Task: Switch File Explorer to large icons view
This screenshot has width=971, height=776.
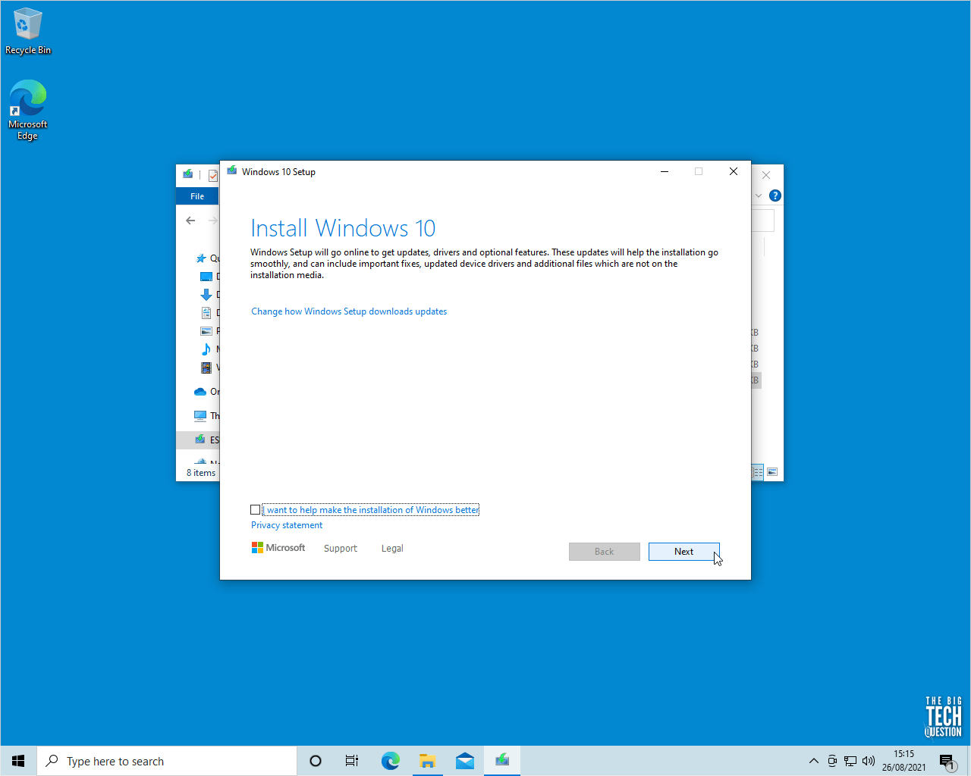Action: tap(772, 472)
